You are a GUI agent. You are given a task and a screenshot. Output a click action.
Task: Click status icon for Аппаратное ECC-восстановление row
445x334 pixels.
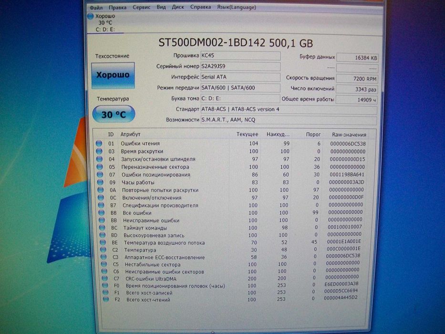pos(103,257)
